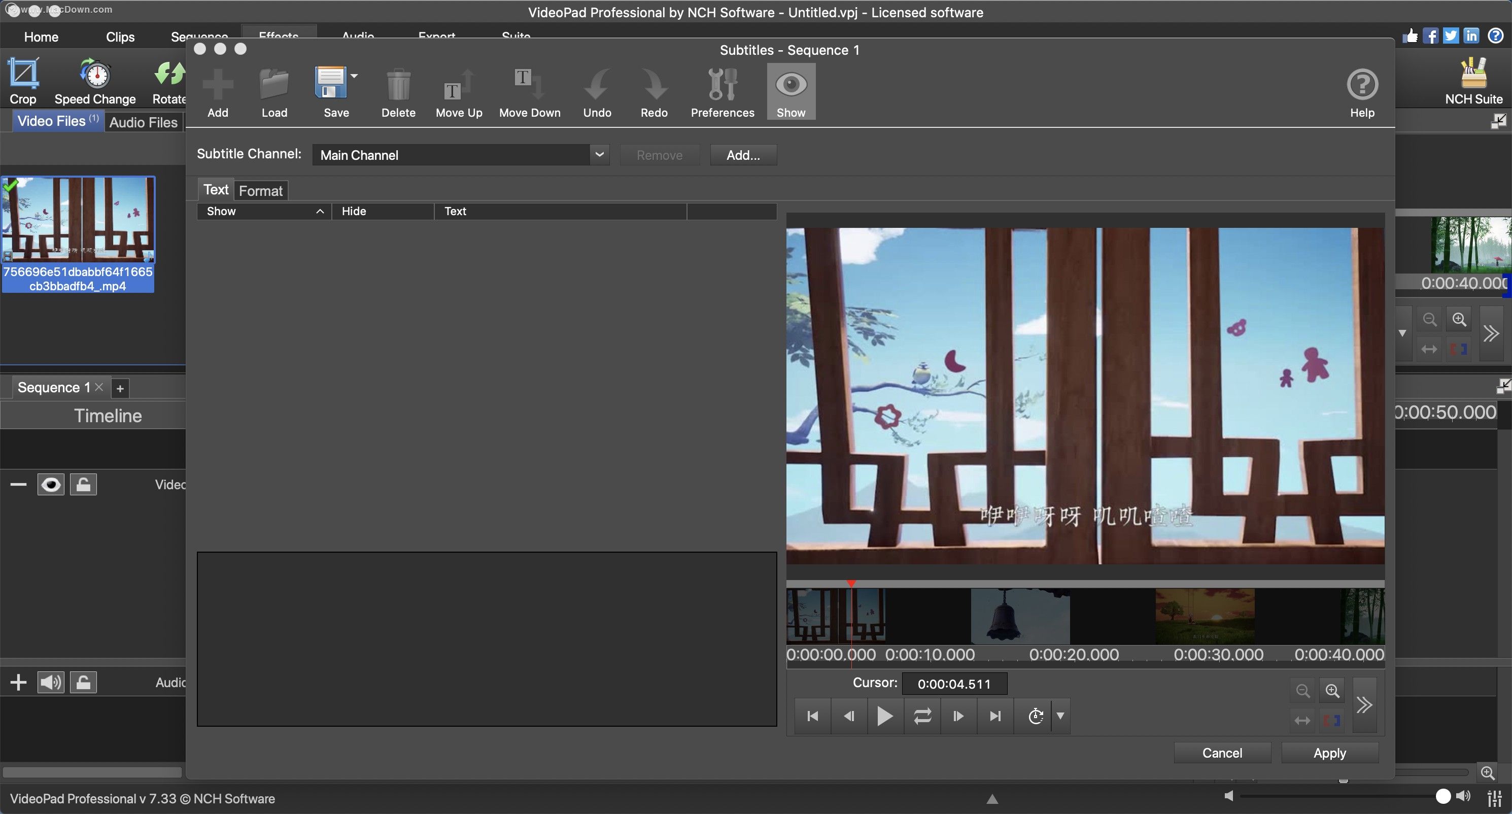Screen dimensions: 1512x814
Task: Click the Redo arrow icon
Action: tap(654, 85)
